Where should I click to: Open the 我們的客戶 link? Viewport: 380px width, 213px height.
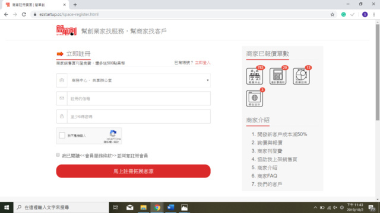click(270, 184)
